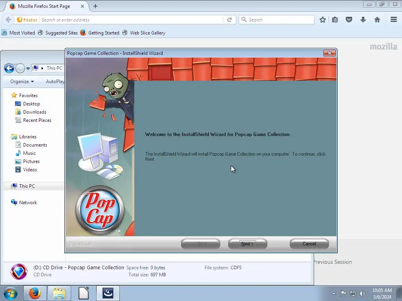Click Next in the InstallShield Wizard
402x301 pixels.
coord(247,244)
